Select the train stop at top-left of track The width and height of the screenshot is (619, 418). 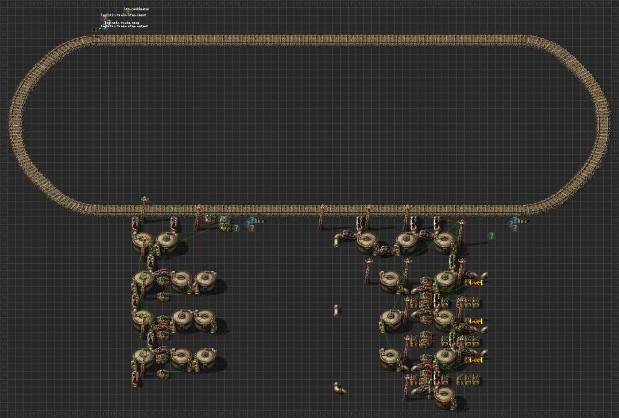pos(97,30)
